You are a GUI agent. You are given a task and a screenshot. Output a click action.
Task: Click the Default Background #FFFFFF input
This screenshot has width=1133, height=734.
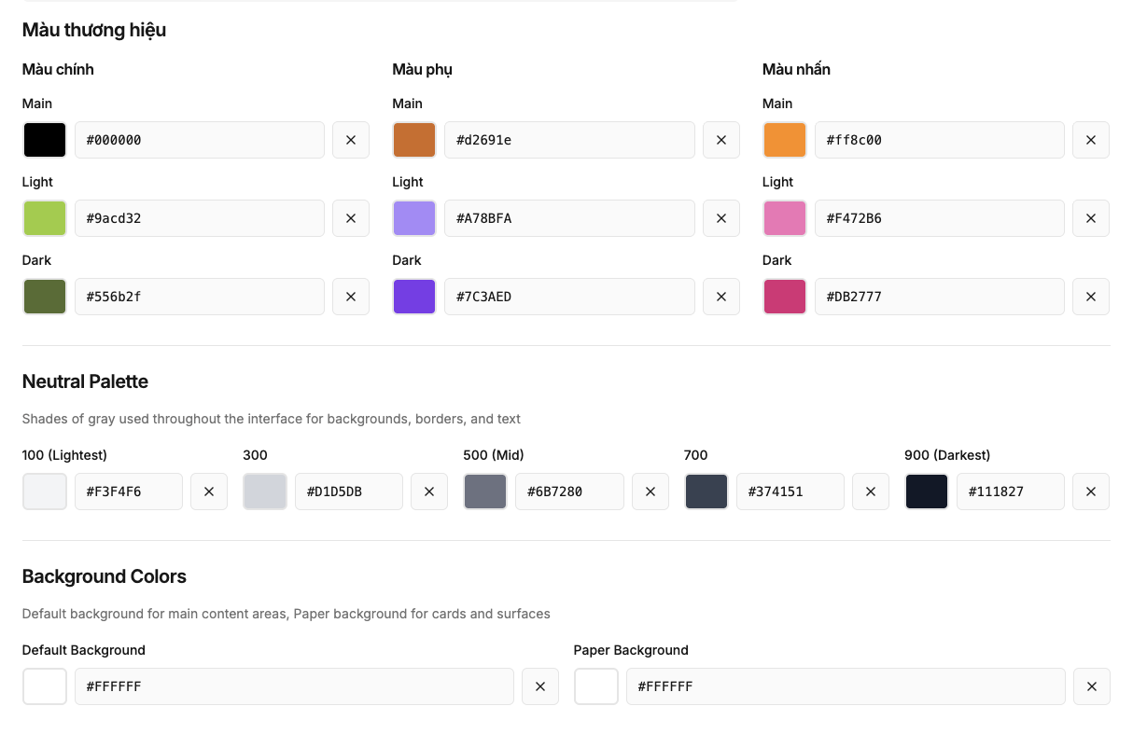[x=293, y=686]
